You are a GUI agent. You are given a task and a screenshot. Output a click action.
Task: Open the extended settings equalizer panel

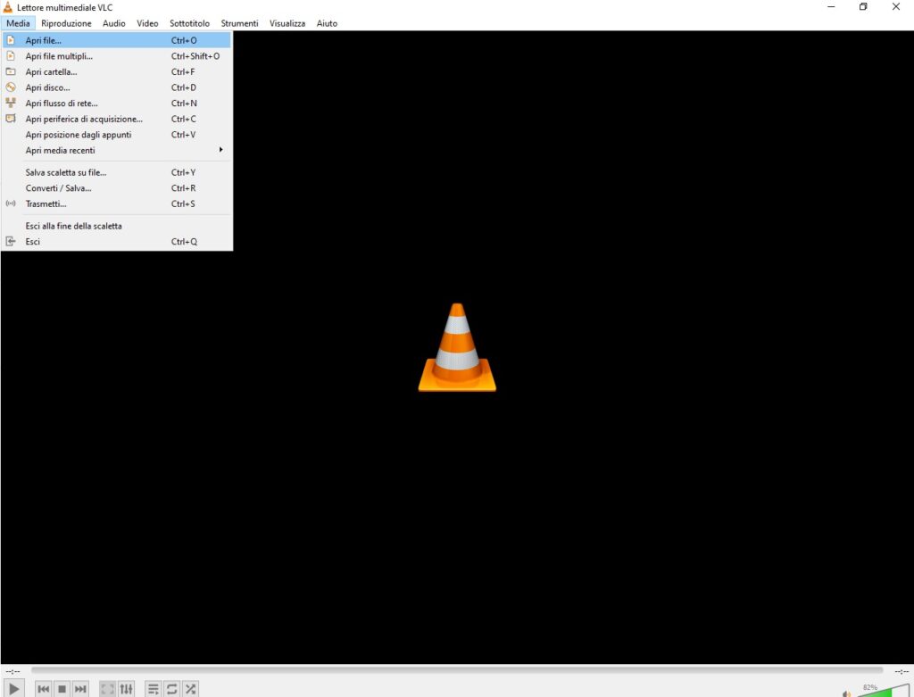tap(126, 689)
